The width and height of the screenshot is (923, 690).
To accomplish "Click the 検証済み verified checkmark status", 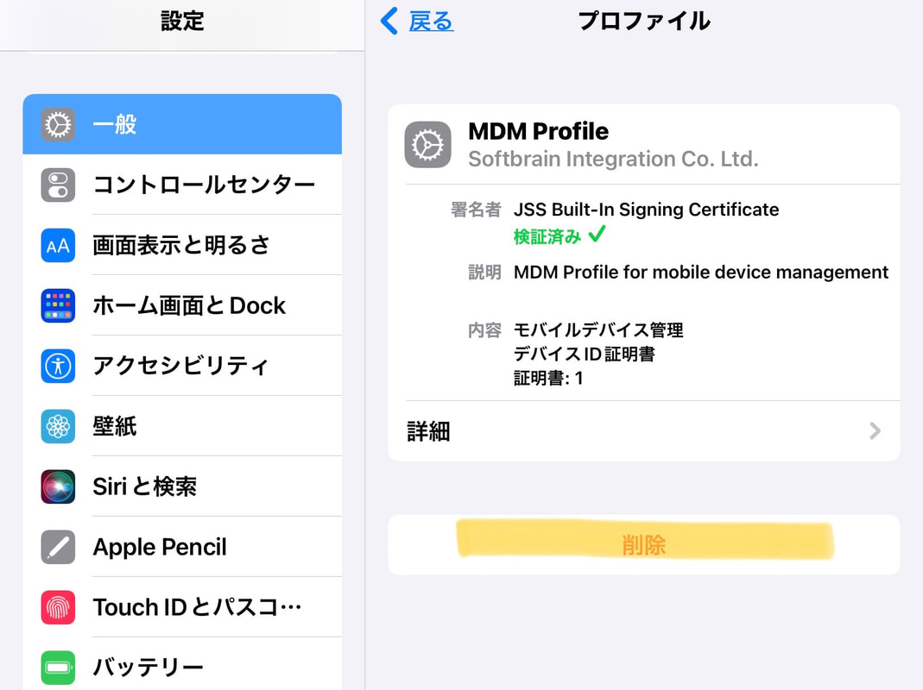I will pyautogui.click(x=559, y=235).
